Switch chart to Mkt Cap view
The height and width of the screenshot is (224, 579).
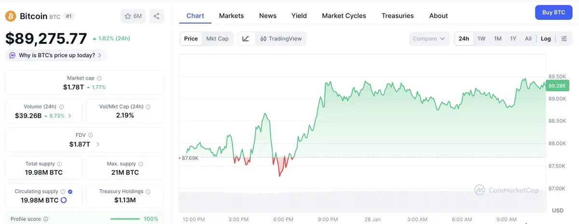coord(217,39)
